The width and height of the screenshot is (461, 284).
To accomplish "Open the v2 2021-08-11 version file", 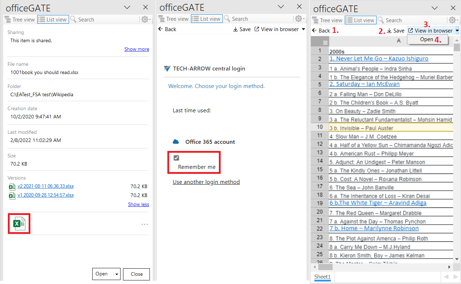I will coord(45,186).
